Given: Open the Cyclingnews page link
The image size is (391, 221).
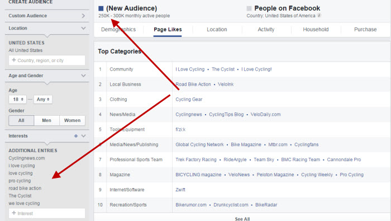Looking at the screenshot, I should [189, 114].
